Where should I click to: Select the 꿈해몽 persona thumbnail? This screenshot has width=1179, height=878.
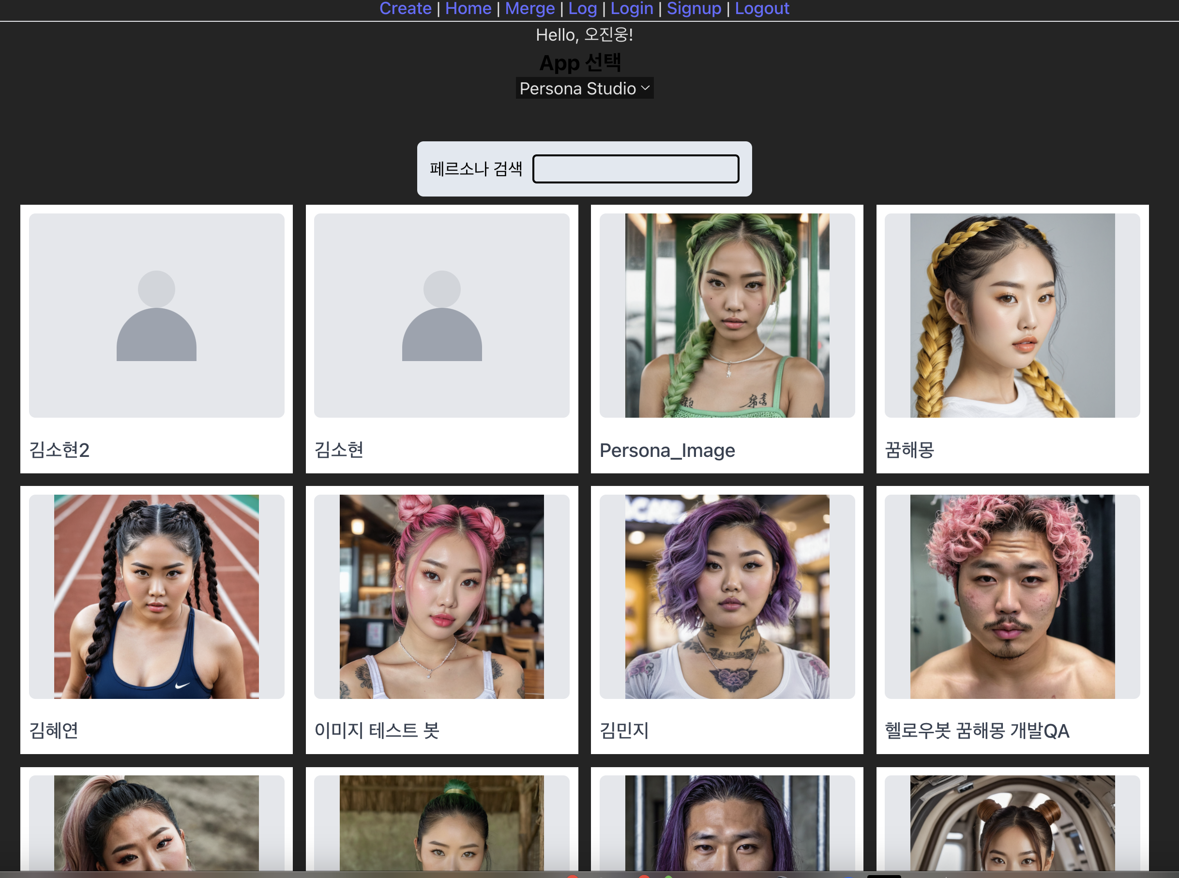point(1011,315)
